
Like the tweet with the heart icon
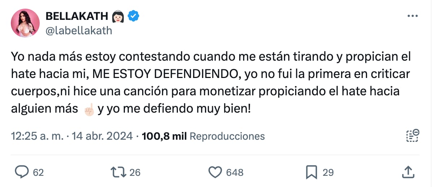pos(215,172)
